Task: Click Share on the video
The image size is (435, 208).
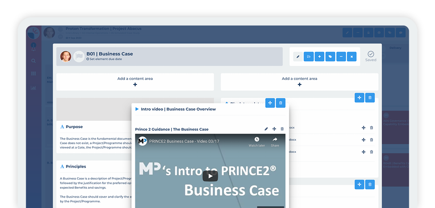Action: pos(275,142)
